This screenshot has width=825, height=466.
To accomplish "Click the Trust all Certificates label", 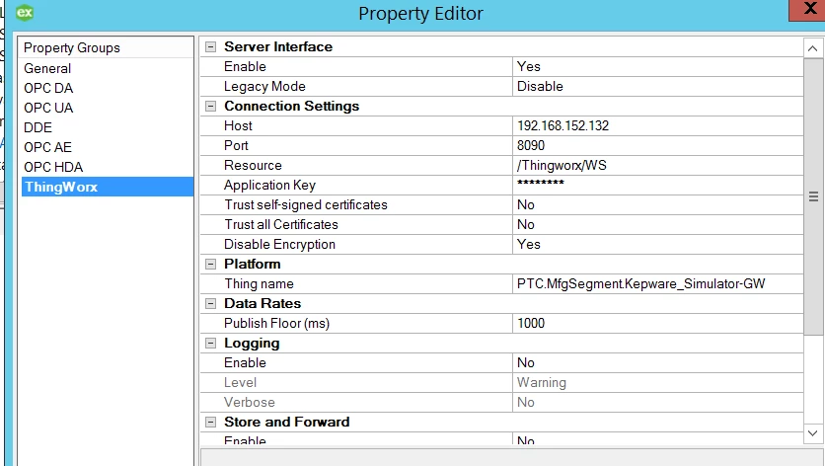I will (x=281, y=225).
